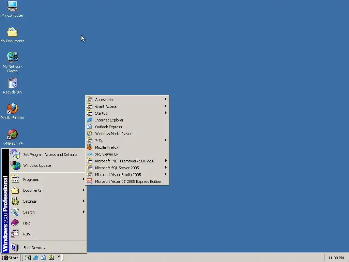Click the 11:30 PM system tray clock
The width and height of the screenshot is (349, 262).
[336, 258]
